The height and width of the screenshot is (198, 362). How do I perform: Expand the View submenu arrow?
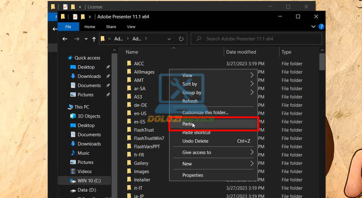252,75
